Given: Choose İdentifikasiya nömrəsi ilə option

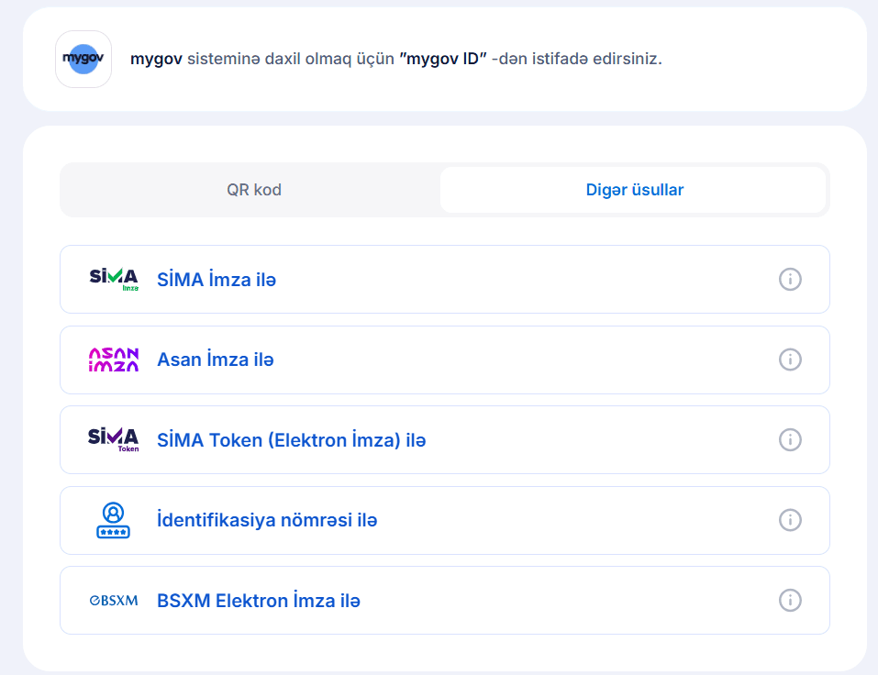Looking at the screenshot, I should [267, 520].
